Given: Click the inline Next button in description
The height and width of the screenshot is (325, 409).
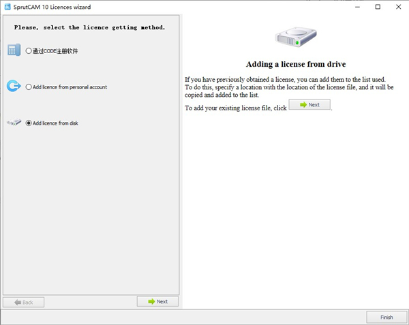Looking at the screenshot, I should (x=309, y=104).
